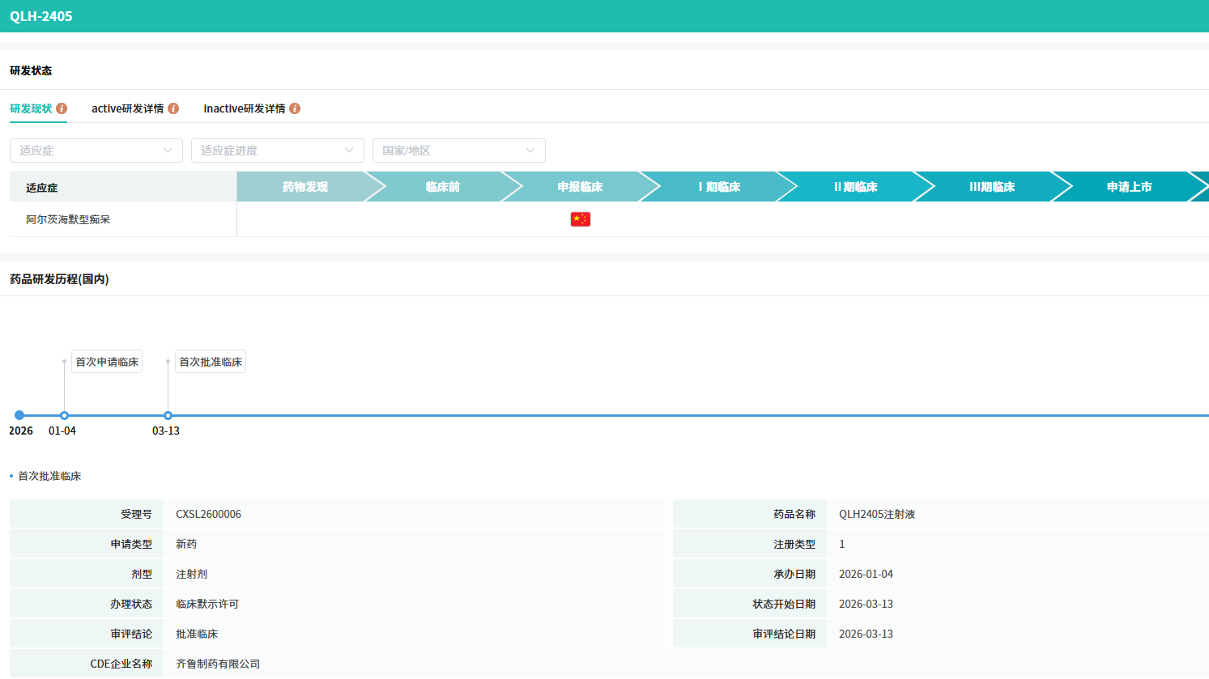Screen dimensions: 1209x679
Task: Select the 01-04 timeline point
Action: click(64, 415)
